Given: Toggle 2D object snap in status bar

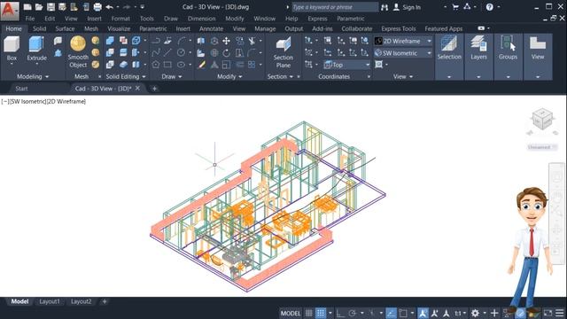Looking at the screenshot, I should [403, 313].
